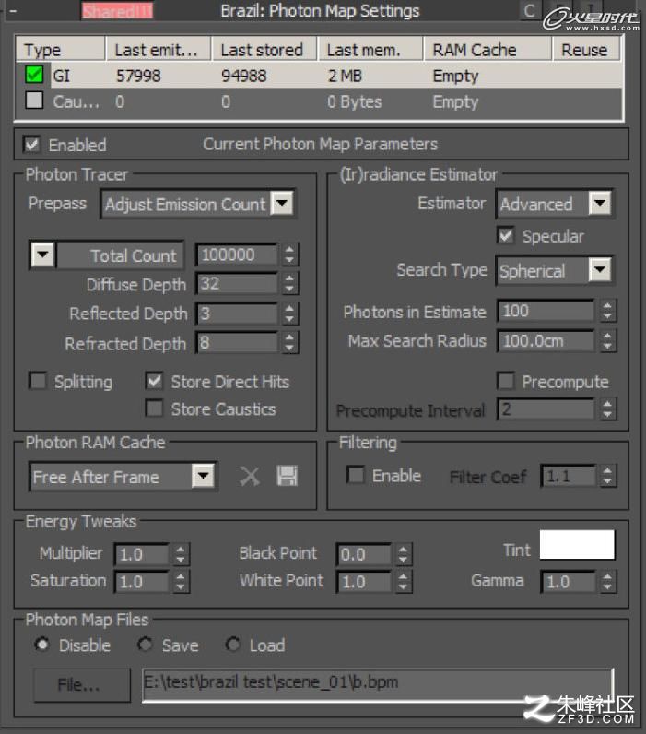Click the delete cache X icon
The width and height of the screenshot is (646, 734).
(x=250, y=477)
